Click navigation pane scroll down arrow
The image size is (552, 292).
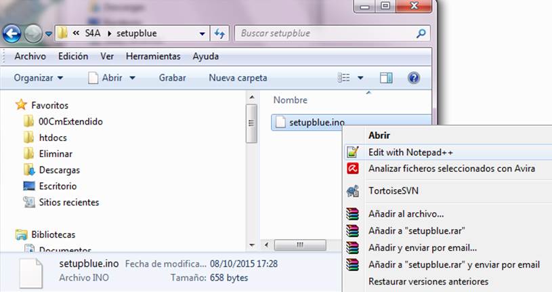coord(251,245)
